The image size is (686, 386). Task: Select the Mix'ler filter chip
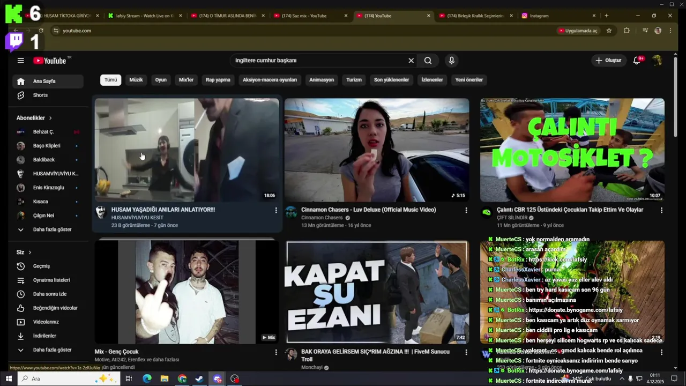[x=186, y=80]
